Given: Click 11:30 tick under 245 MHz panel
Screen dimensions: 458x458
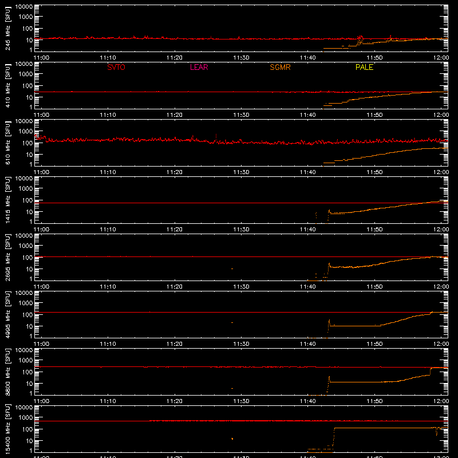Looking at the screenshot, I should (241, 58).
